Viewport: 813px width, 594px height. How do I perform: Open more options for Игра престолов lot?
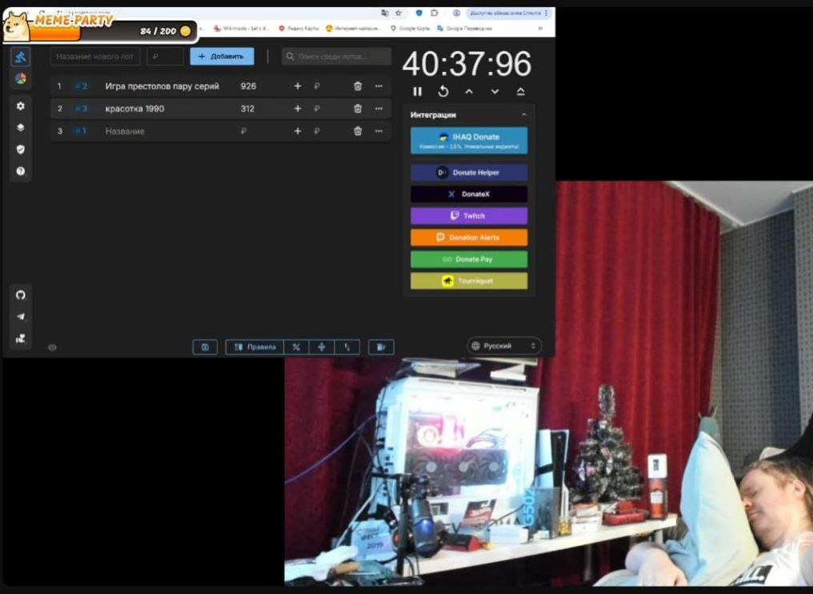click(x=379, y=86)
